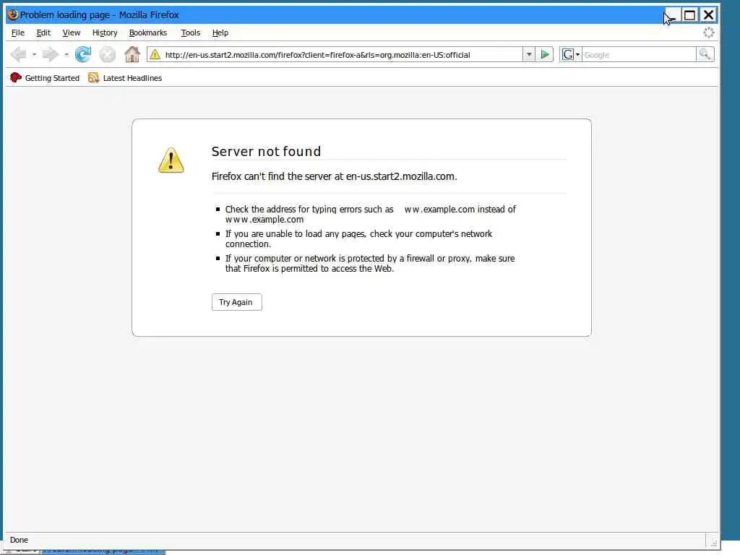The image size is (740, 555).
Task: Open the Tools menu
Action: [191, 33]
